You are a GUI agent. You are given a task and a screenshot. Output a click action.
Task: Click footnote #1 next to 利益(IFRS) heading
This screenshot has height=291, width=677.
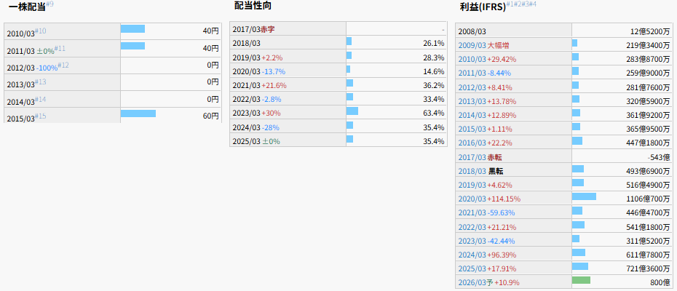point(510,4)
